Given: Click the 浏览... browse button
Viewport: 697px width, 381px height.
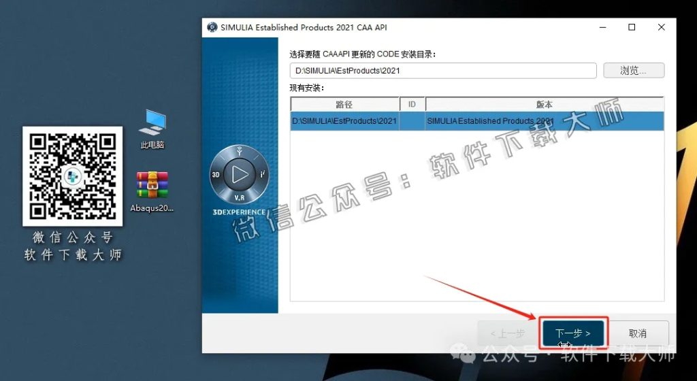Looking at the screenshot, I should 634,71.
